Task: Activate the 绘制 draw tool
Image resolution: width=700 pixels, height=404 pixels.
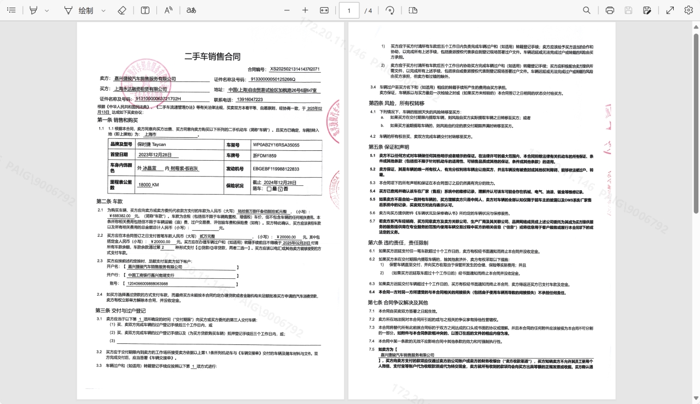Action: tap(78, 10)
